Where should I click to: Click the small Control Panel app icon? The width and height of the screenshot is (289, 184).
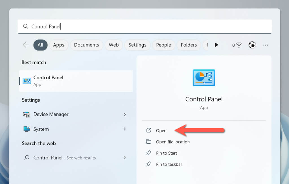pyautogui.click(x=27, y=81)
